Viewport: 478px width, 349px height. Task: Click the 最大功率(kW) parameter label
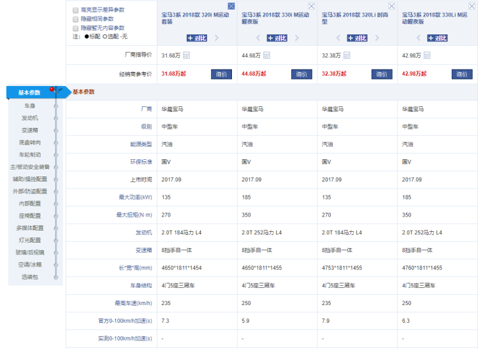135,197
